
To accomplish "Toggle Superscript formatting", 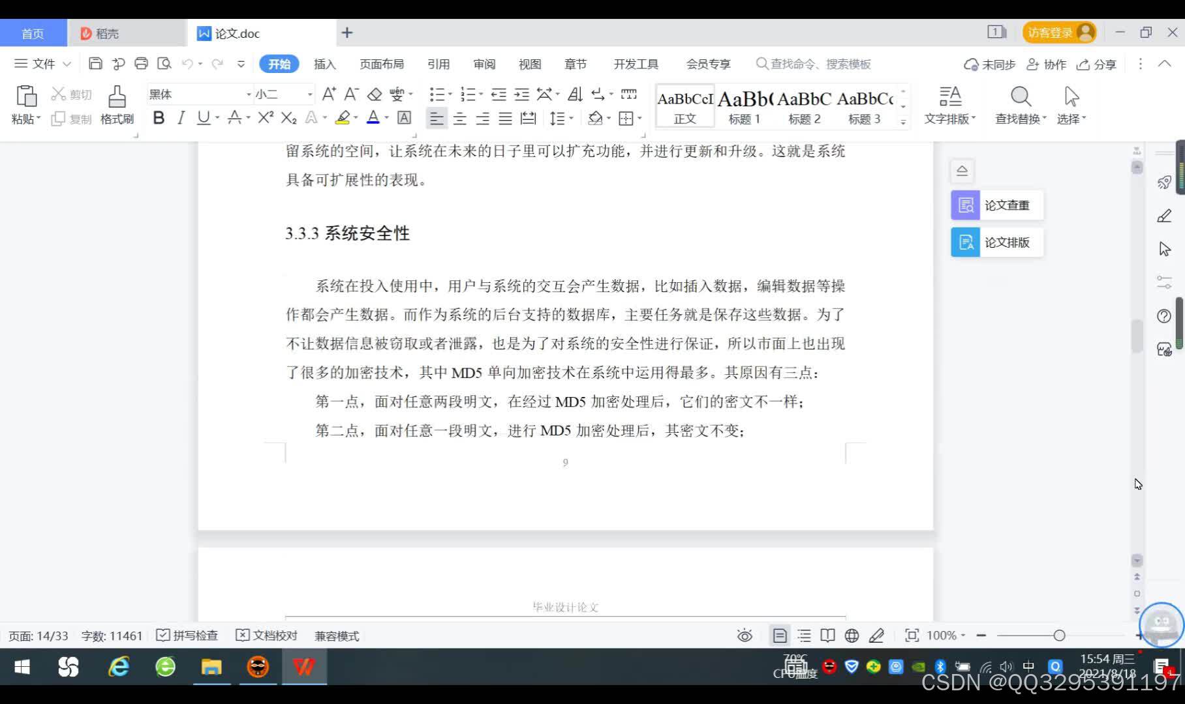I will 266,118.
